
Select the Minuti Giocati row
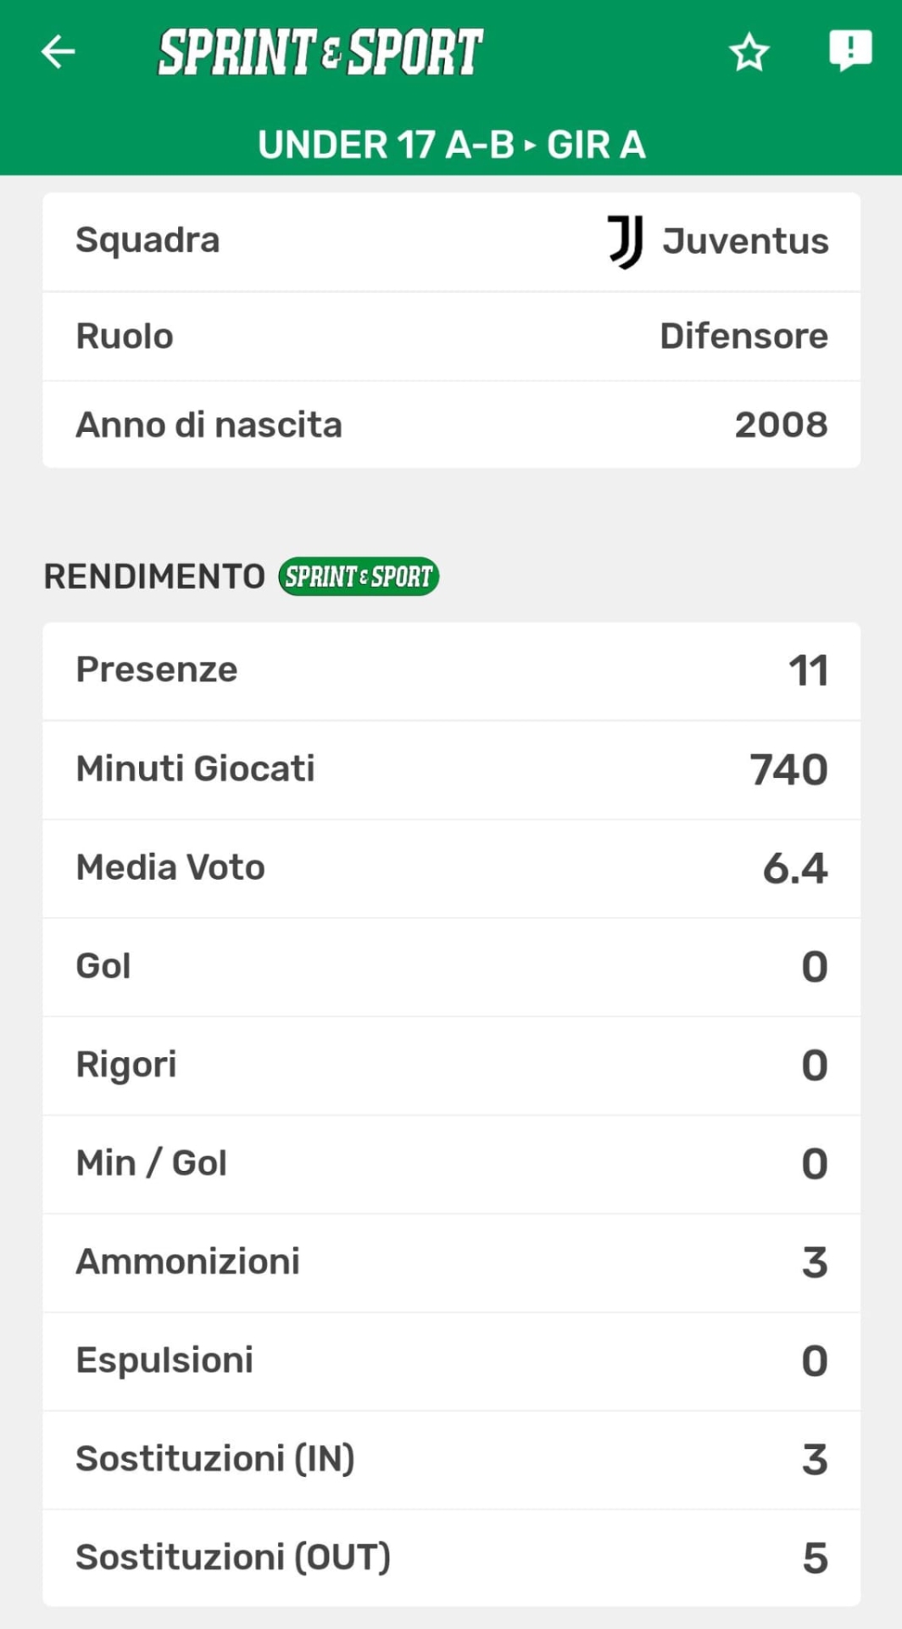(x=451, y=770)
